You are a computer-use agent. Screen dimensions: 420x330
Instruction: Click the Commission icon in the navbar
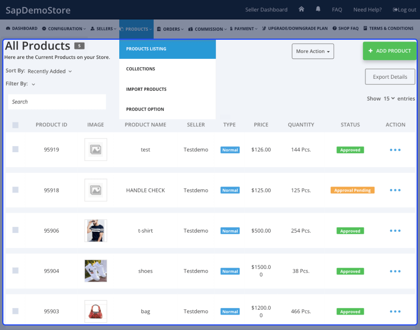click(190, 28)
